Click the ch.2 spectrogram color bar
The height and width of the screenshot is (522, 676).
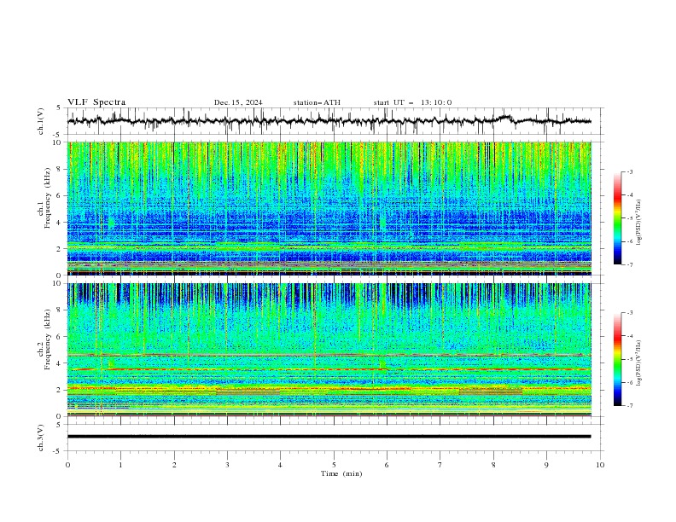[617, 359]
